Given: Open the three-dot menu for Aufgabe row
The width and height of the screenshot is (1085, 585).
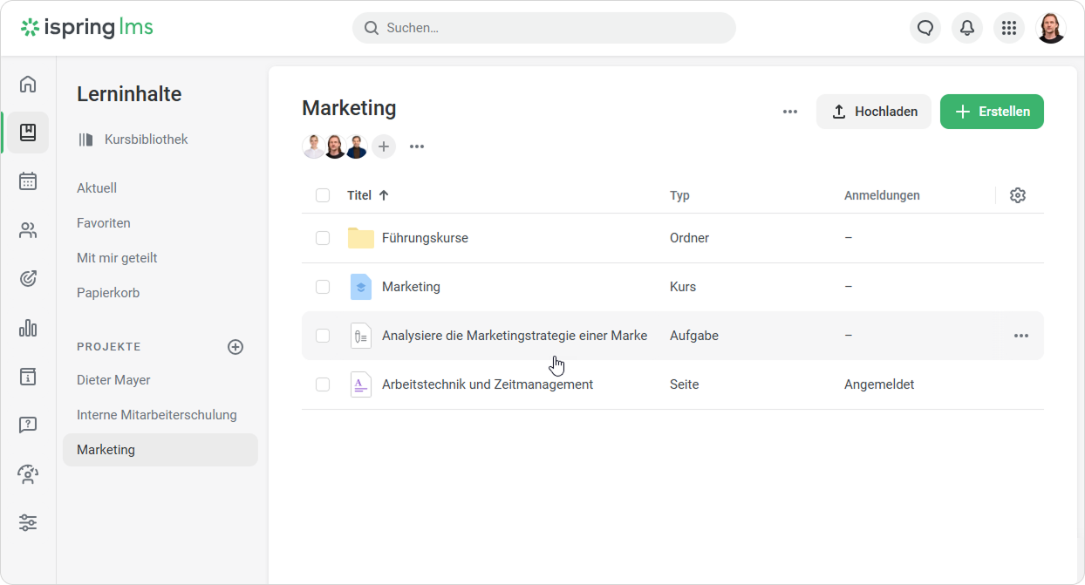Looking at the screenshot, I should point(1021,336).
